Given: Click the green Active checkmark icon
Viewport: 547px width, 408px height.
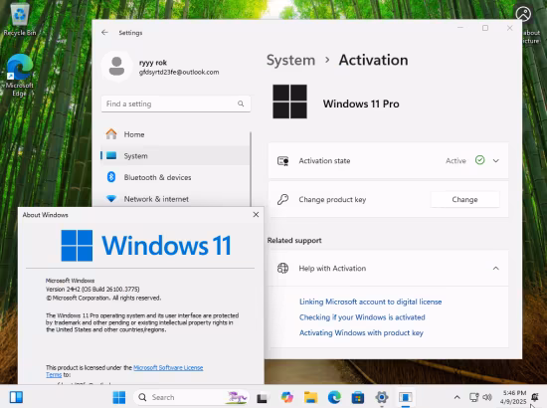Looking at the screenshot, I should click(x=480, y=160).
